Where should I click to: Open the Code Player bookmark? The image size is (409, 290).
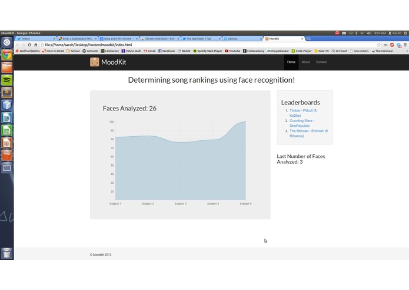tap(301, 51)
